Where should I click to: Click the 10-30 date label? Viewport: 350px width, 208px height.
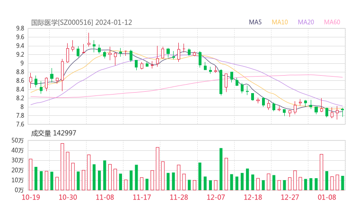68,197
